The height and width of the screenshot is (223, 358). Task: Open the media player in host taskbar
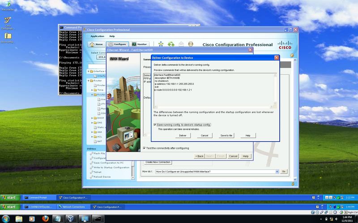point(32,219)
